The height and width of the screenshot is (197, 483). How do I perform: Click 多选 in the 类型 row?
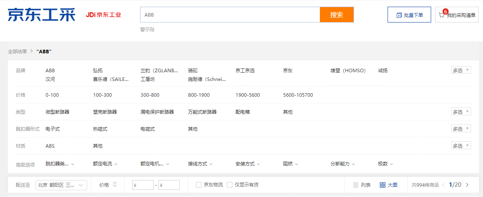[461, 112]
